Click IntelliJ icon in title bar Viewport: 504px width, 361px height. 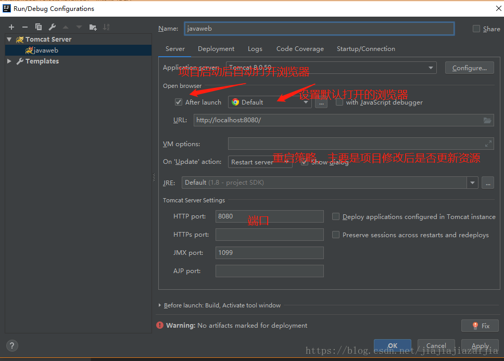coord(7,8)
